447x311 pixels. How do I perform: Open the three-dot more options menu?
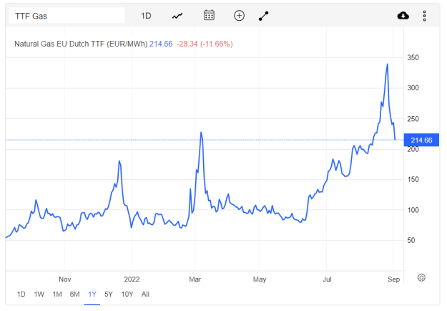coord(425,16)
